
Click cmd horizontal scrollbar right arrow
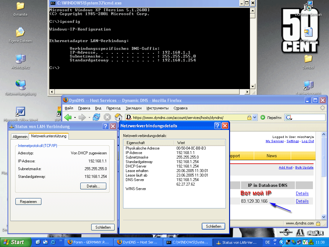click(x=248, y=92)
